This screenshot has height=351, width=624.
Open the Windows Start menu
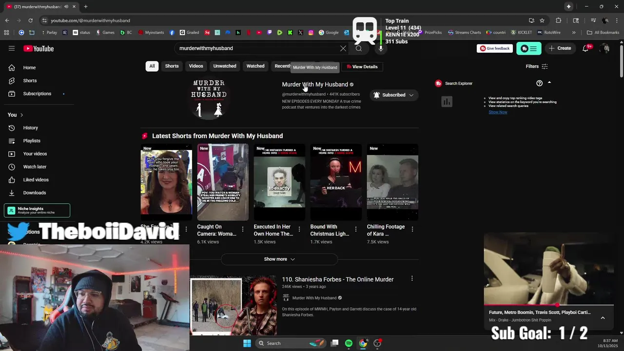pos(247,343)
